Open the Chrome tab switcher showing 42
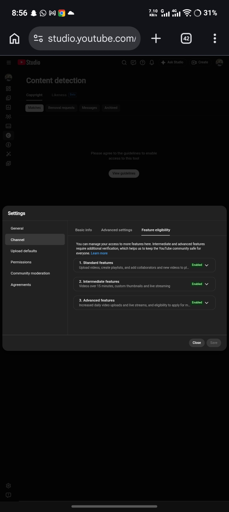Screen dimensions: 229x512 point(186,39)
